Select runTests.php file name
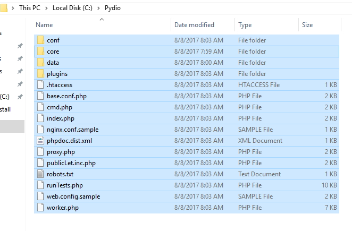The height and width of the screenshot is (231, 352). pyautogui.click(x=65, y=185)
